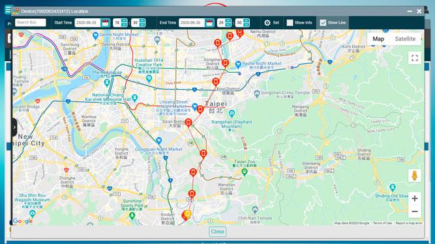Image resolution: width=435 pixels, height=244 pixels.
Task: Adjust the End Time minute stepper
Action: (x=246, y=23)
